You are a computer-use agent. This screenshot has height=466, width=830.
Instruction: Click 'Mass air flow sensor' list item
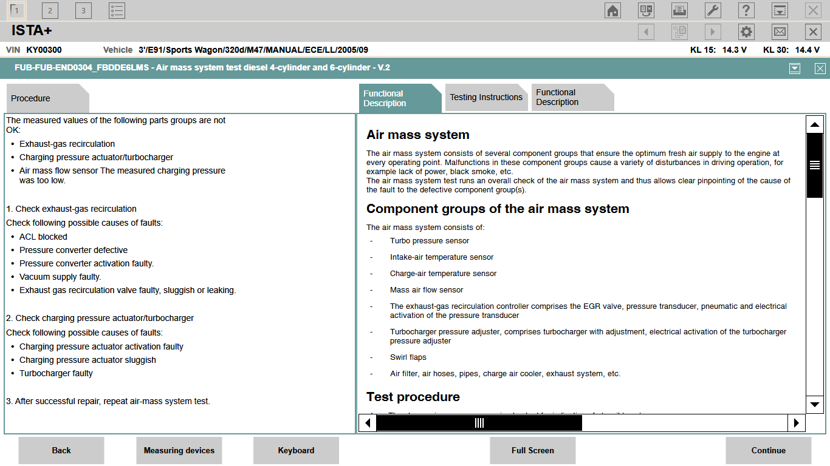pyautogui.click(x=427, y=290)
